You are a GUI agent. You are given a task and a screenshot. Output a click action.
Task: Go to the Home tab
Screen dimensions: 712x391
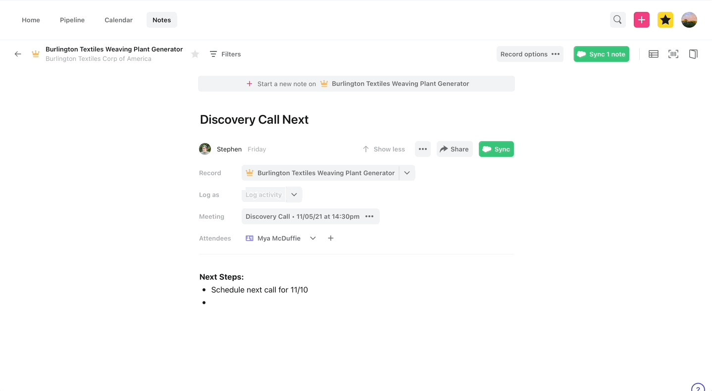pyautogui.click(x=31, y=20)
